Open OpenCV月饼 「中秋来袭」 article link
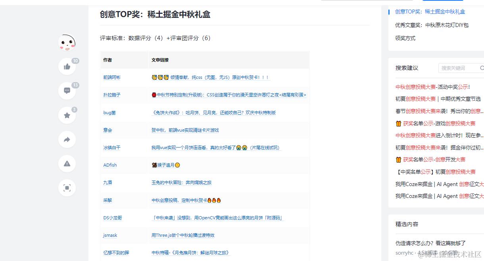The image size is (484, 261). [x=218, y=218]
